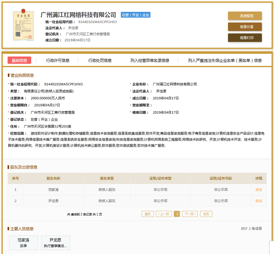
Task: Open 范家涛 监事 personnel card
Action: pos(24,243)
